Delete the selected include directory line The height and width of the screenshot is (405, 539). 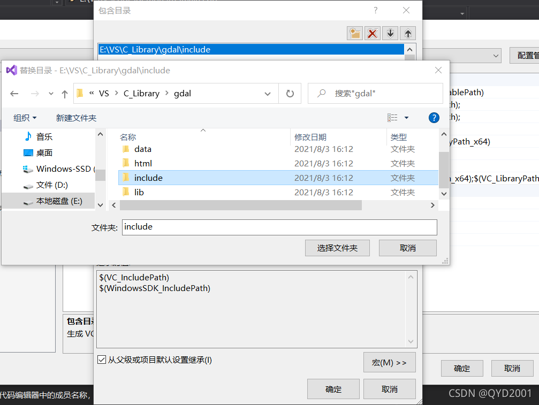click(373, 33)
